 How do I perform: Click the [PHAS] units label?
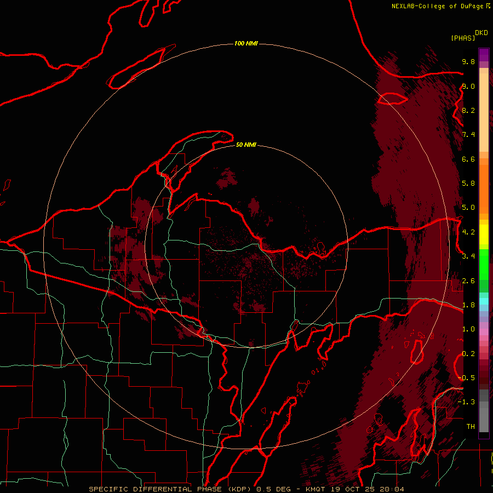[x=463, y=38]
